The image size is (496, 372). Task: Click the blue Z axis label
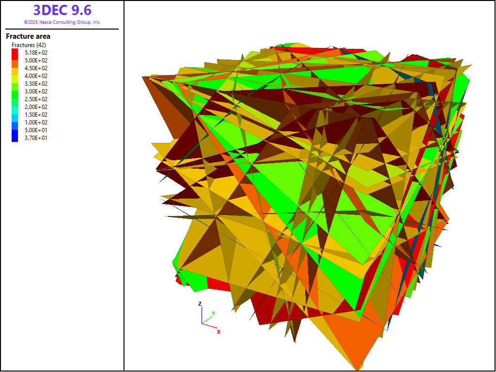click(x=200, y=304)
